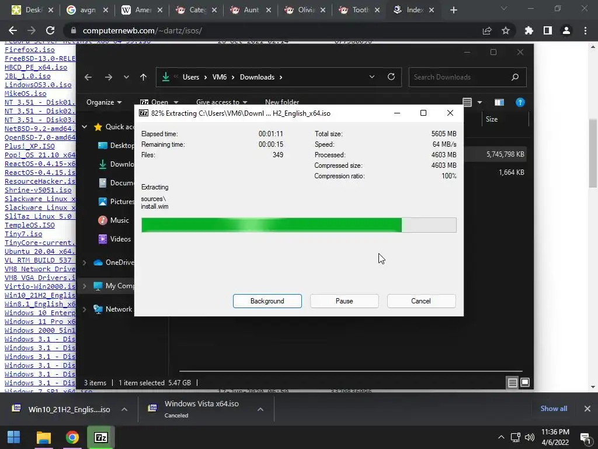The image size is (598, 449).
Task: Open Chrome extensions puzzle icon
Action: click(529, 30)
